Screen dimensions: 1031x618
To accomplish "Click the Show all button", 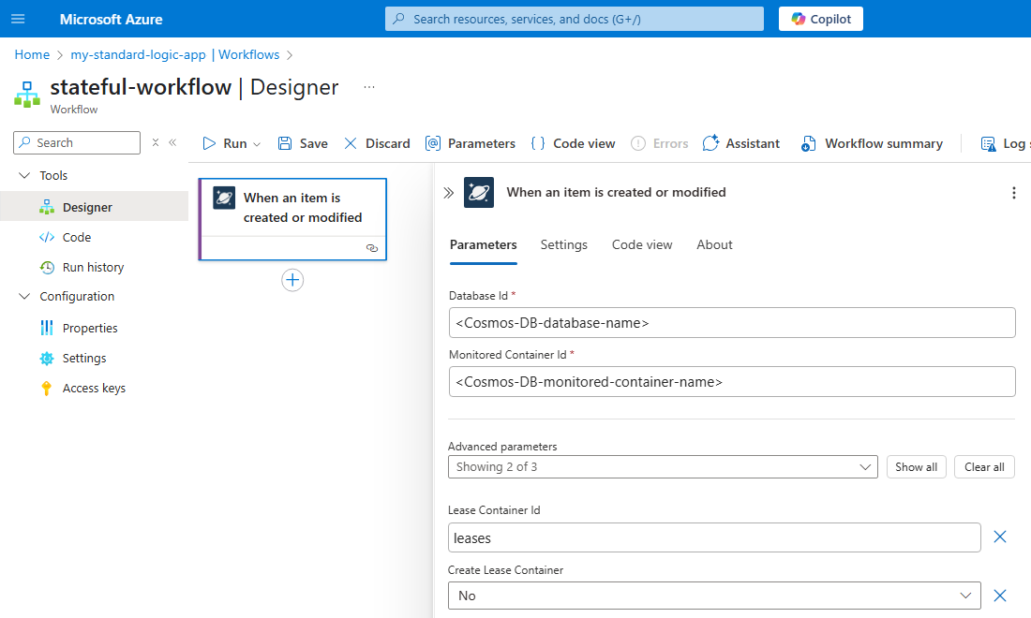I will coord(916,466).
